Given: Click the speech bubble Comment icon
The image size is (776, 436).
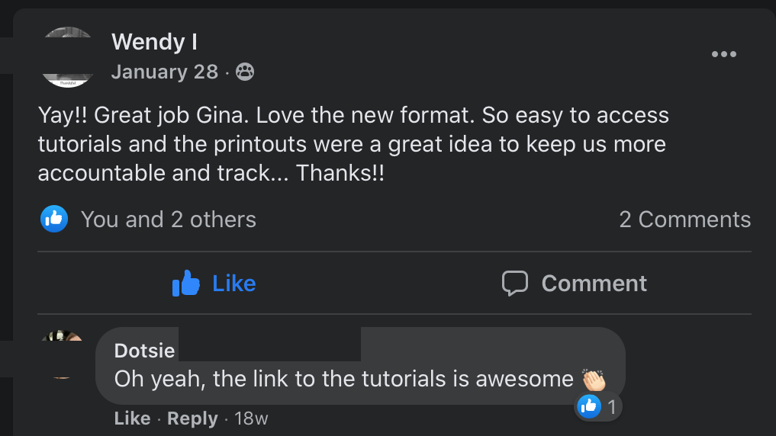Looking at the screenshot, I should pos(515,284).
